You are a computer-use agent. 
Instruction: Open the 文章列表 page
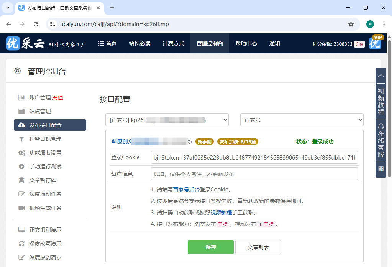[258, 247]
